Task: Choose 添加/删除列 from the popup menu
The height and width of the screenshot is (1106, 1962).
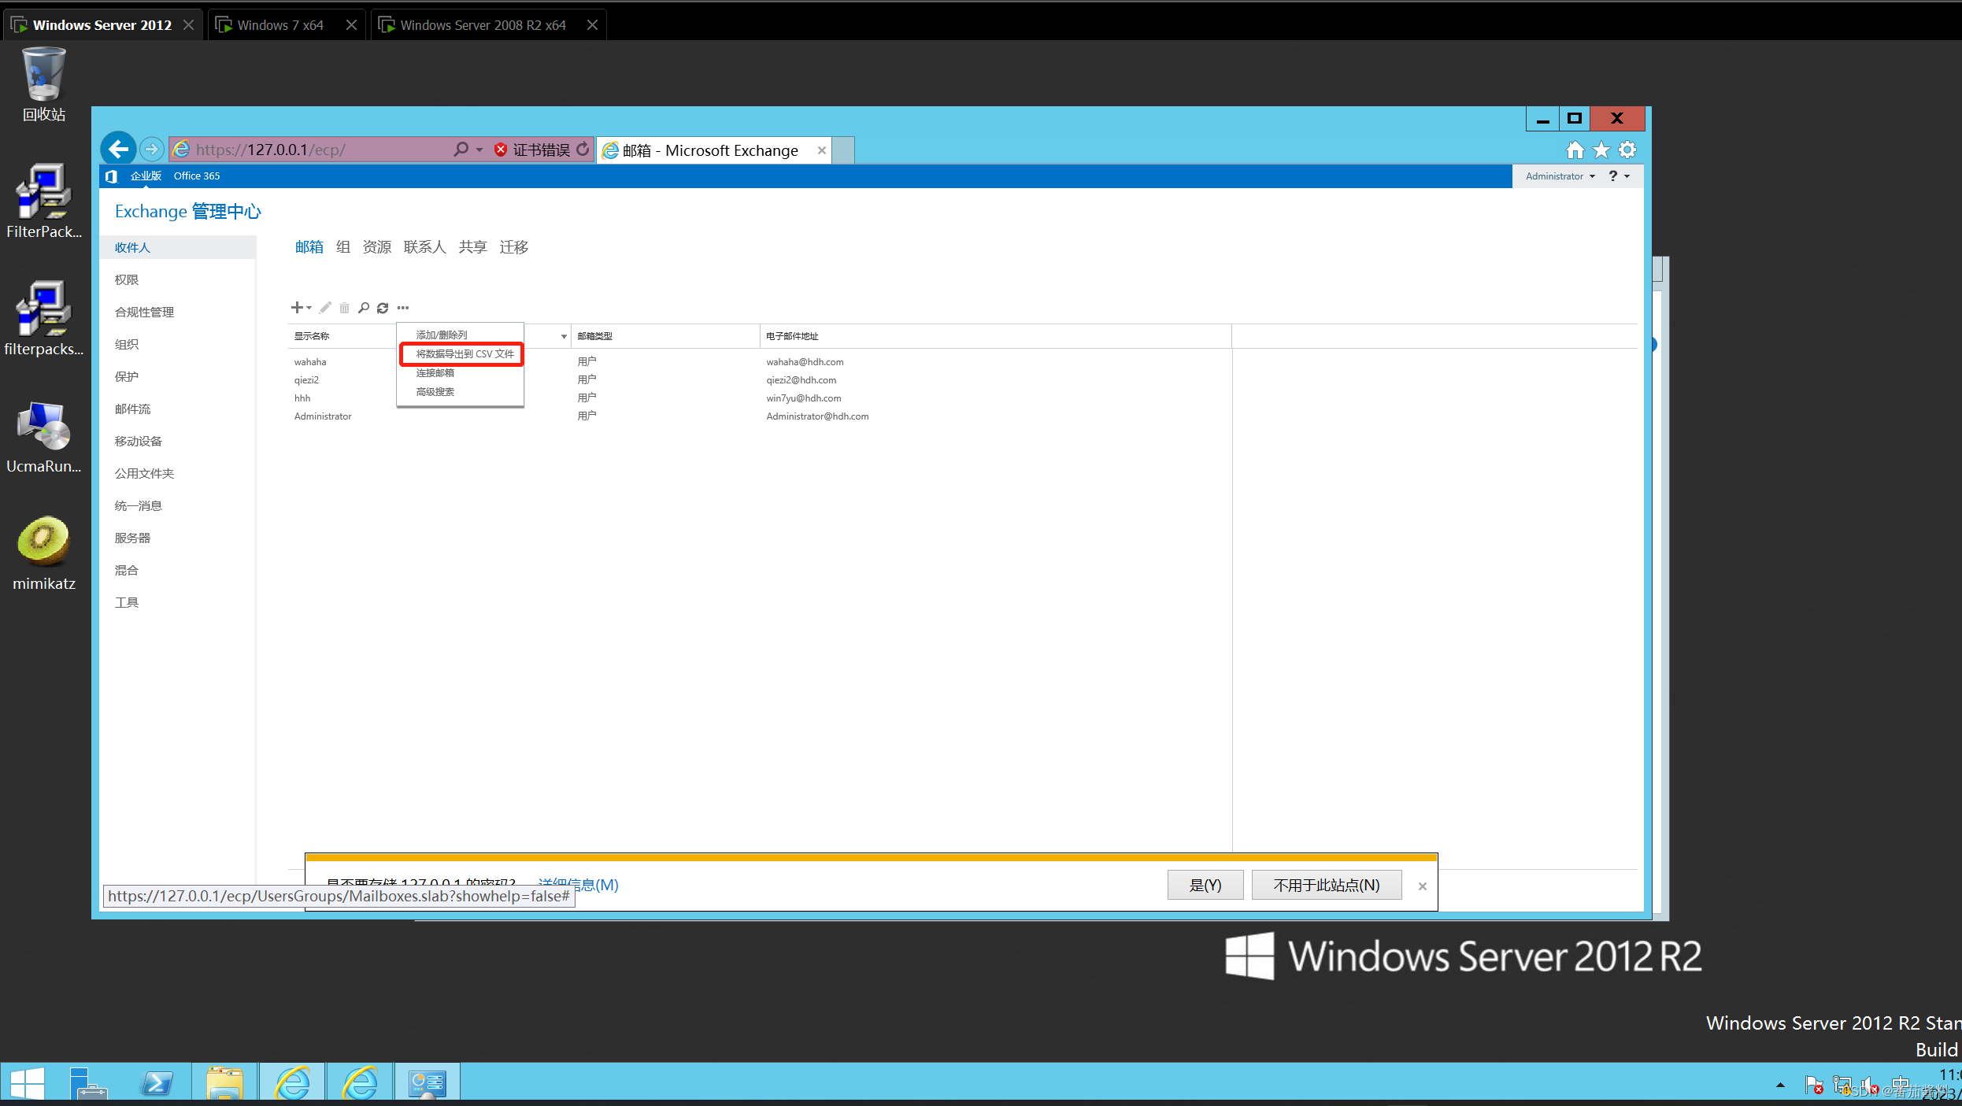Action: [x=442, y=335]
